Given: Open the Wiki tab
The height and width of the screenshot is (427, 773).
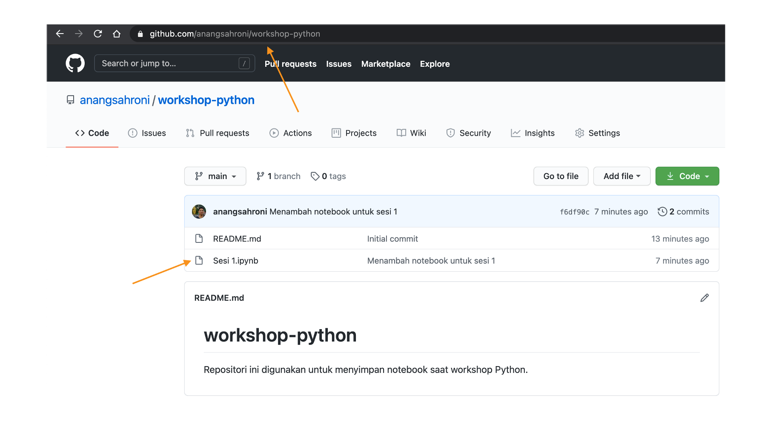Looking at the screenshot, I should pos(411,133).
